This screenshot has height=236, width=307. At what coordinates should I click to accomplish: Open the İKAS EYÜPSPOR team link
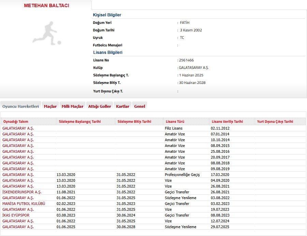point(16,215)
